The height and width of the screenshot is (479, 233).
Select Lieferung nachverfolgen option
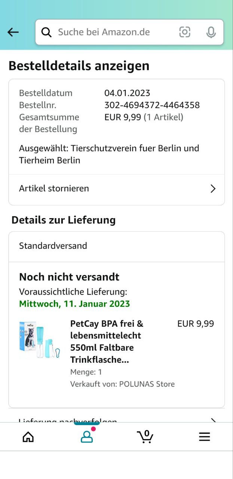point(68,421)
